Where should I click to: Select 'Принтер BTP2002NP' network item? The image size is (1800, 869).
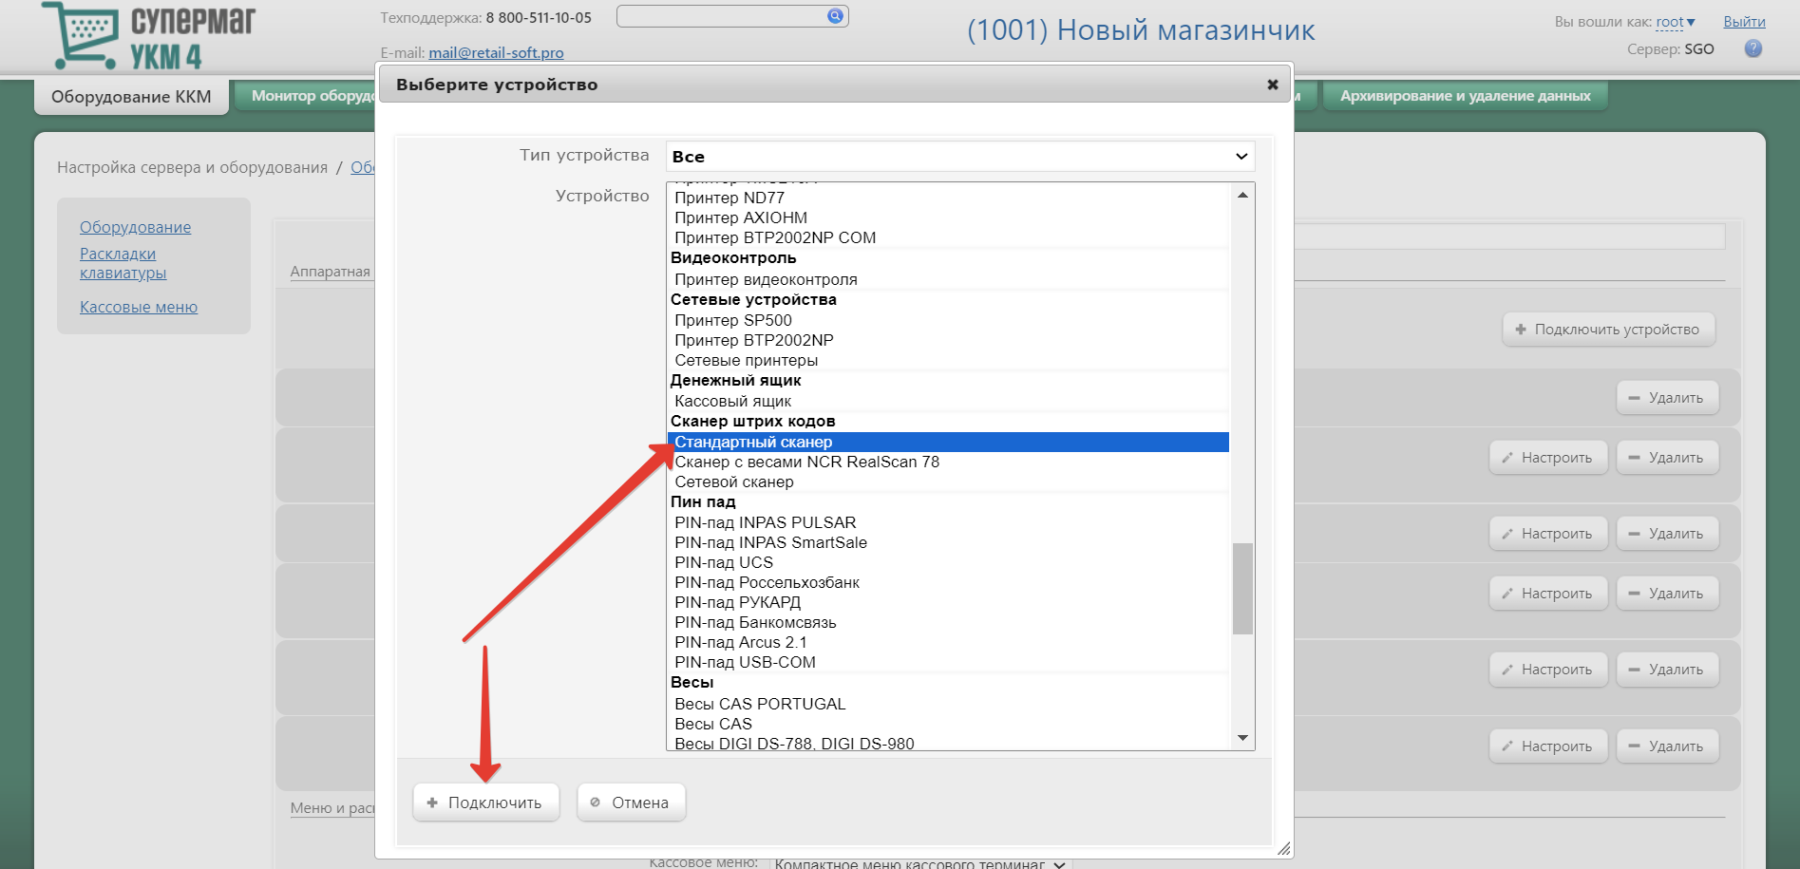pos(948,340)
